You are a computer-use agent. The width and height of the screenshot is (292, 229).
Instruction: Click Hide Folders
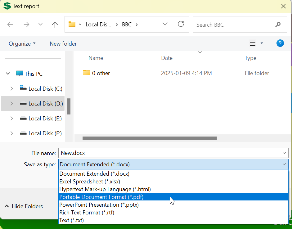24,206
